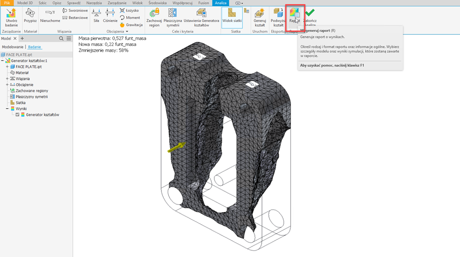
Task: Add a Łożysko load
Action: tap(129, 10)
